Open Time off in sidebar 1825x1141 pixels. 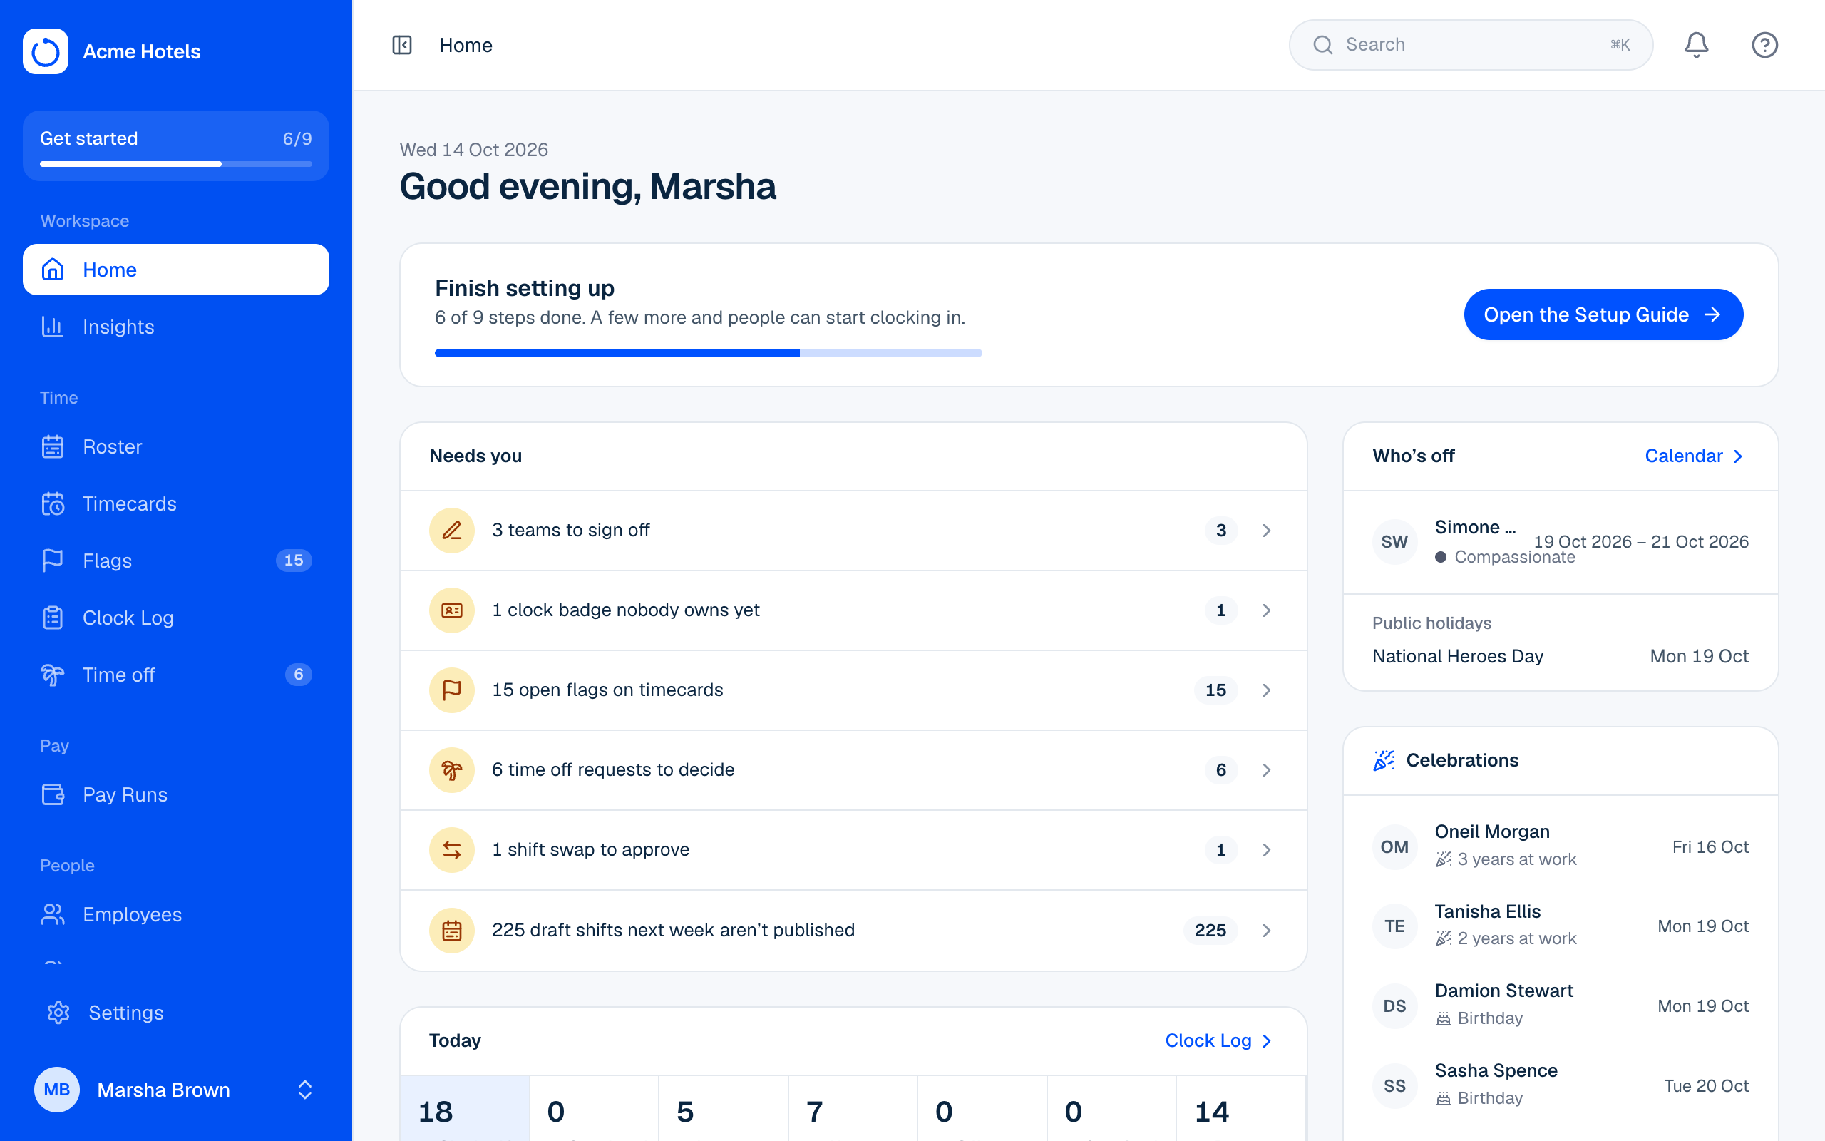(x=175, y=675)
